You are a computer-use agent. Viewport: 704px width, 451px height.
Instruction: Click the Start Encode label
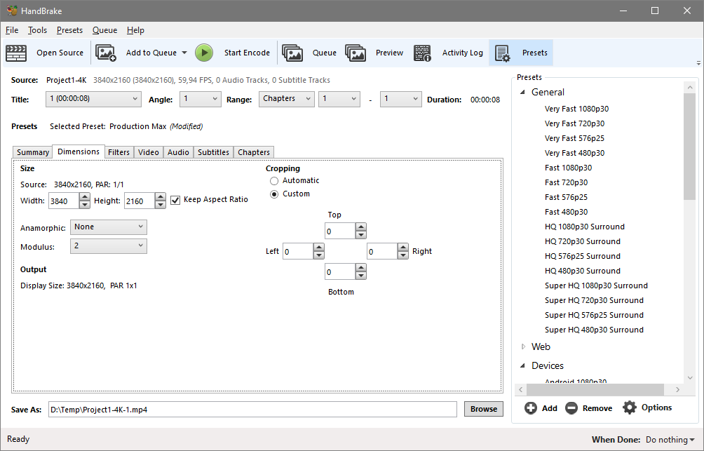[247, 53]
